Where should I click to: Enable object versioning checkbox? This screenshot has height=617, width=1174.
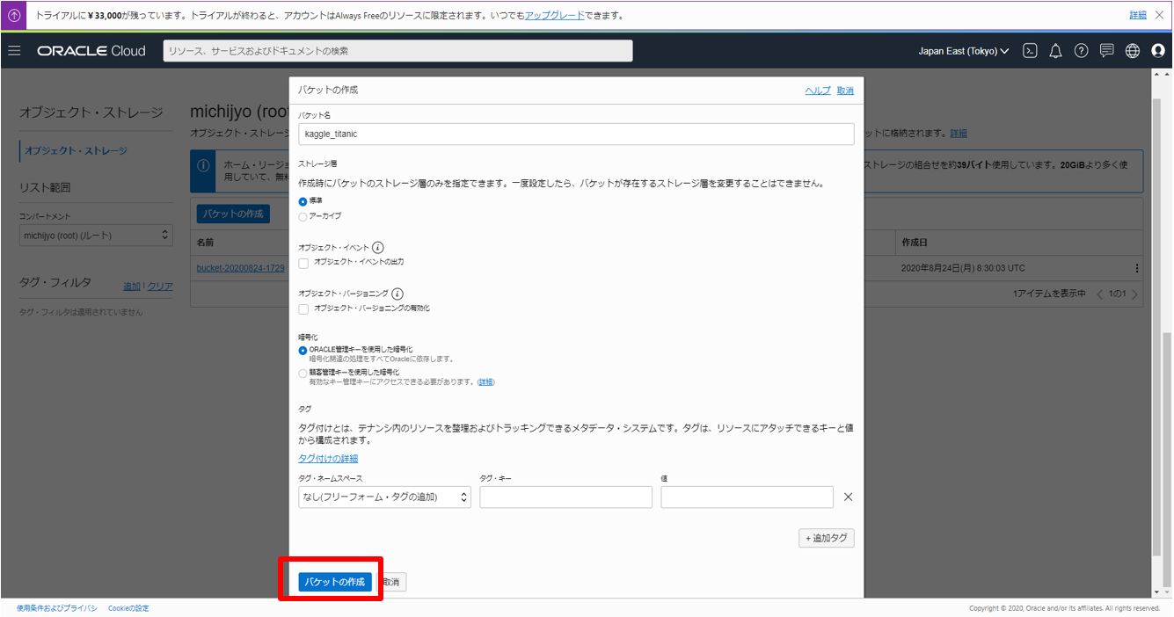pyautogui.click(x=303, y=308)
